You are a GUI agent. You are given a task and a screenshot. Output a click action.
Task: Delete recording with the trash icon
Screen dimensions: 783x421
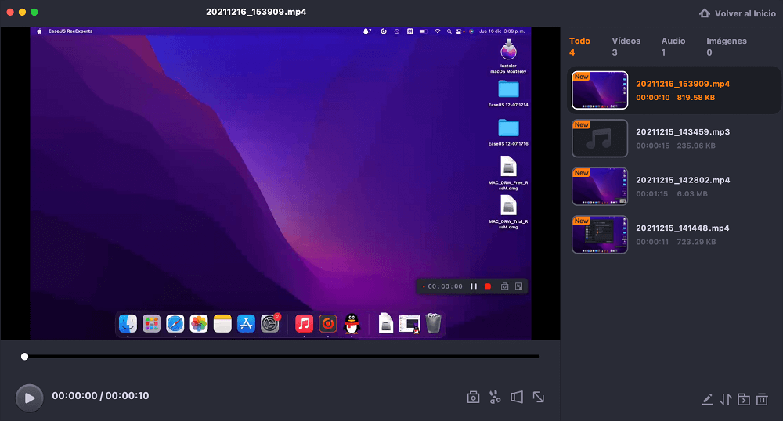coord(762,399)
